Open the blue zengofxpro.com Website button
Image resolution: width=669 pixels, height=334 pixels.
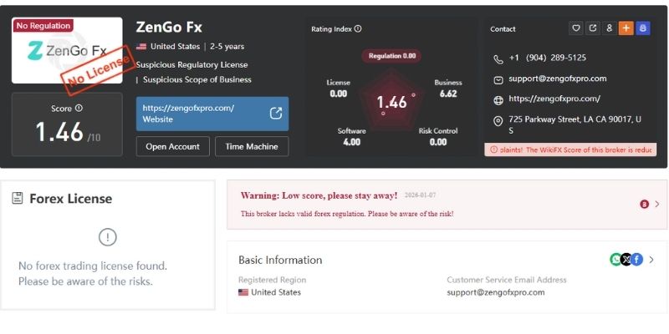pyautogui.click(x=212, y=114)
